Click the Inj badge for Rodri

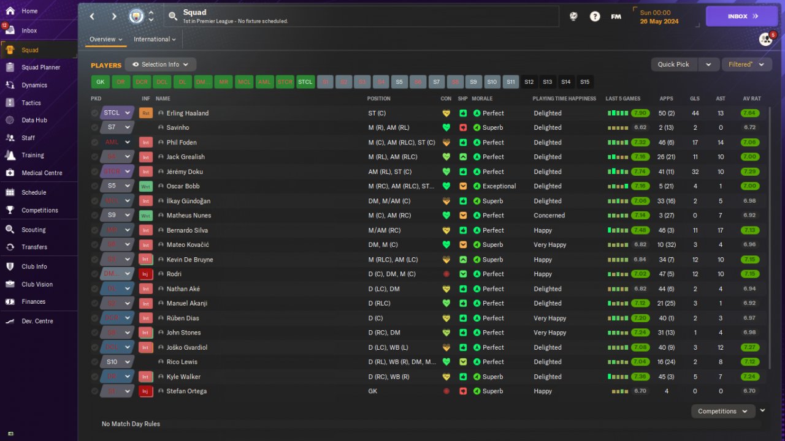145,274
